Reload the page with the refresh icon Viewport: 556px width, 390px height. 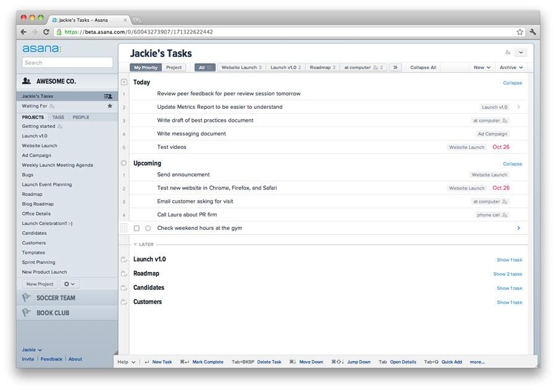pos(46,32)
